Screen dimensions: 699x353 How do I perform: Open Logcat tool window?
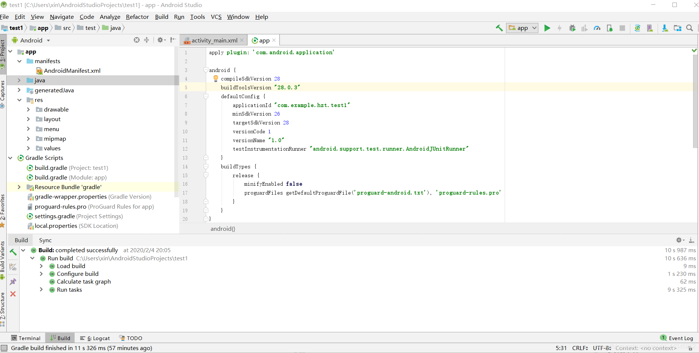coord(95,338)
